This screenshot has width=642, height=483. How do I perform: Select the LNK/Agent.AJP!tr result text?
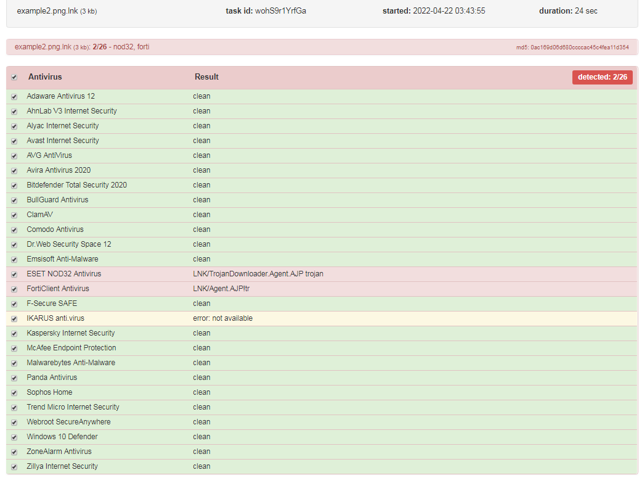[x=221, y=288]
